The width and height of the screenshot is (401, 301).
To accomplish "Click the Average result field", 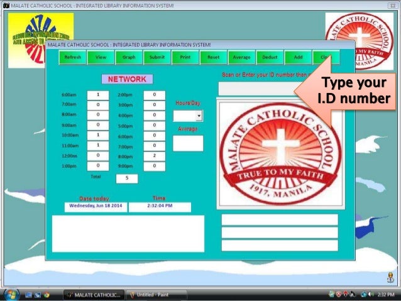I will pos(188,143).
